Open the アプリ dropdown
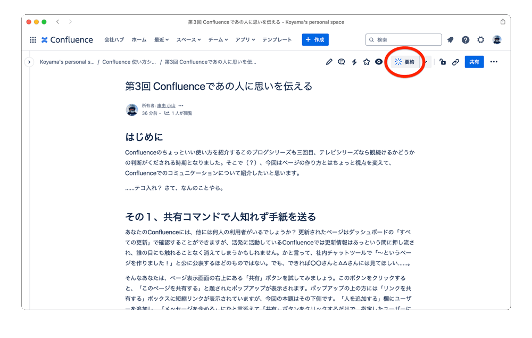Screen dimensions: 532x338 click(245, 40)
